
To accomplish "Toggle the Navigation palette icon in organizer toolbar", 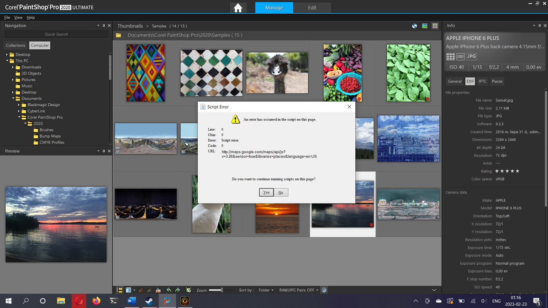I will coord(120,290).
